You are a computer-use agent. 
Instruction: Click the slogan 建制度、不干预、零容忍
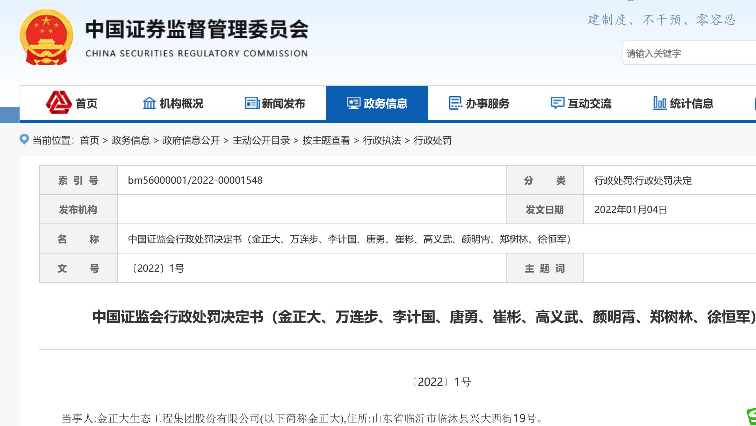pos(662,20)
